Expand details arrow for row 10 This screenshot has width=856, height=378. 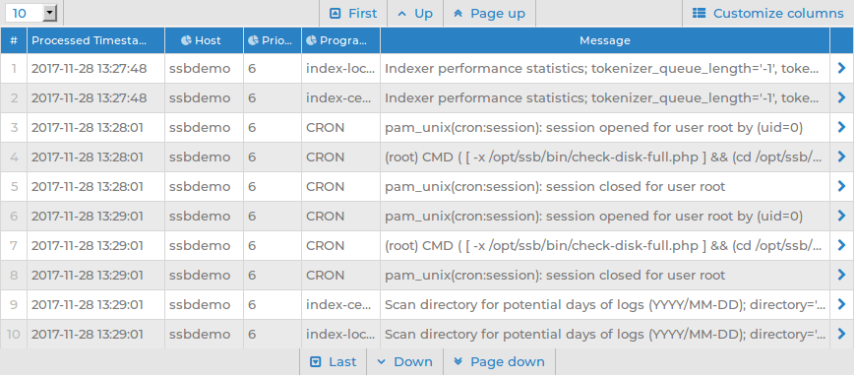[841, 334]
